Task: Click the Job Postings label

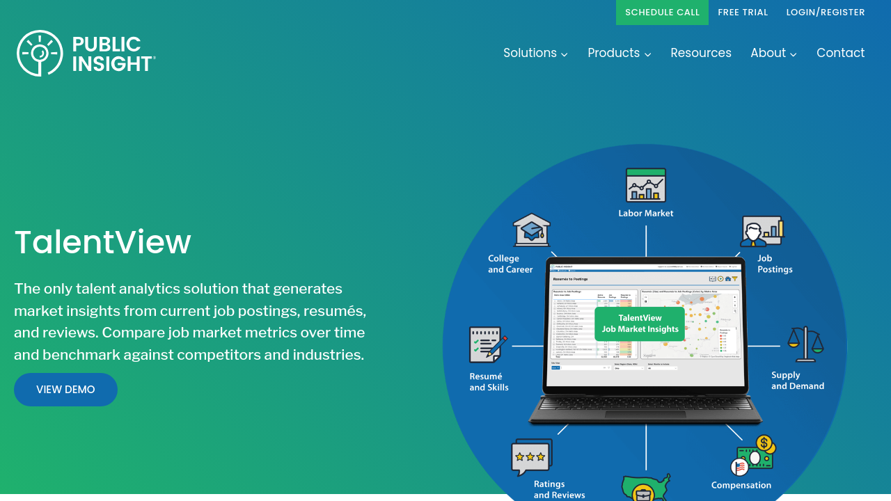Action: [775, 264]
